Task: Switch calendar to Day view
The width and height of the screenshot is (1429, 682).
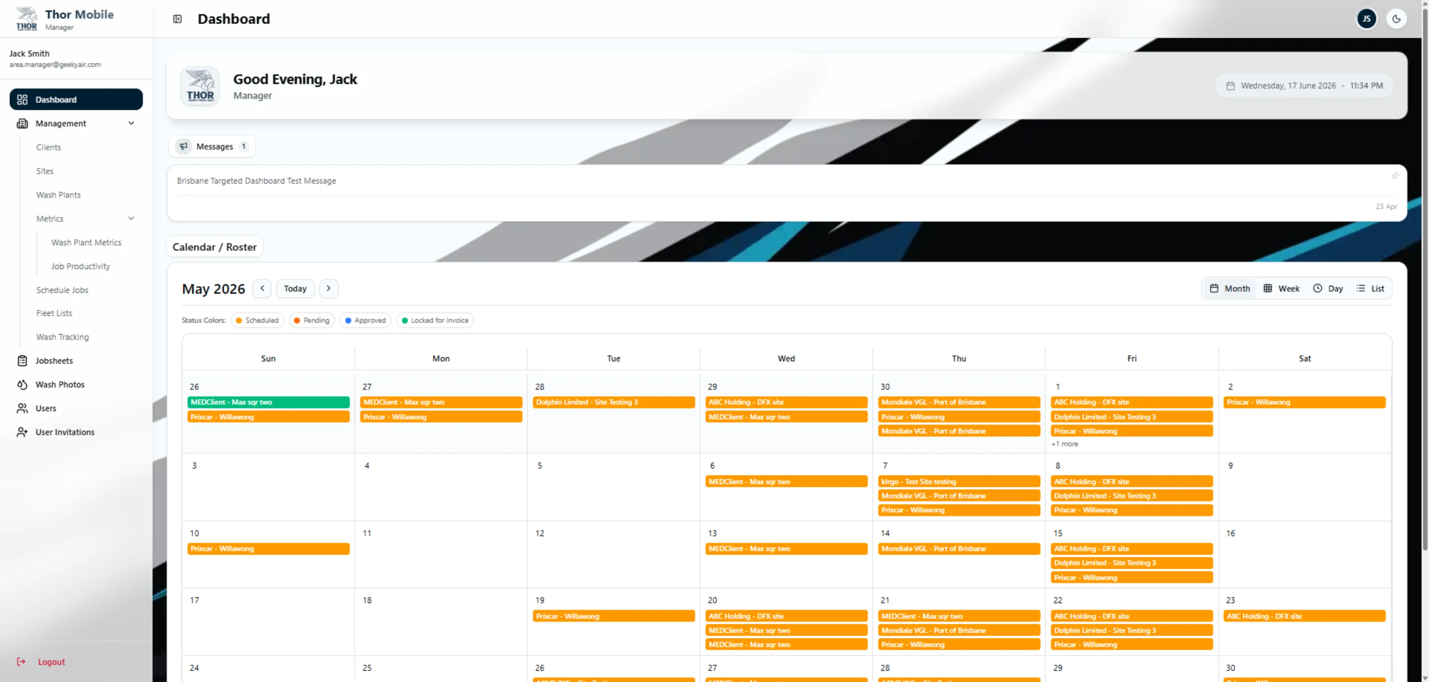Action: point(1328,288)
